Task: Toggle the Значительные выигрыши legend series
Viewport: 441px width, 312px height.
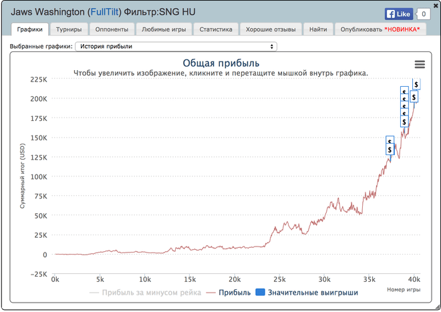Action: (x=307, y=293)
